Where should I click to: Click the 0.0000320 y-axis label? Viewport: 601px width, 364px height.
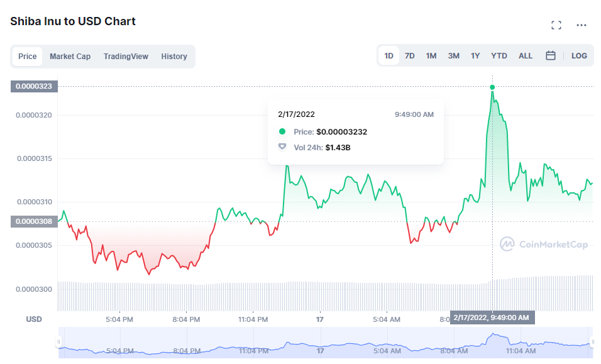pyautogui.click(x=34, y=115)
